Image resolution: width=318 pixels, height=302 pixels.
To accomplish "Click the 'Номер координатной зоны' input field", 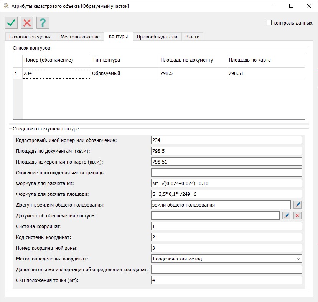I will click(x=226, y=248).
